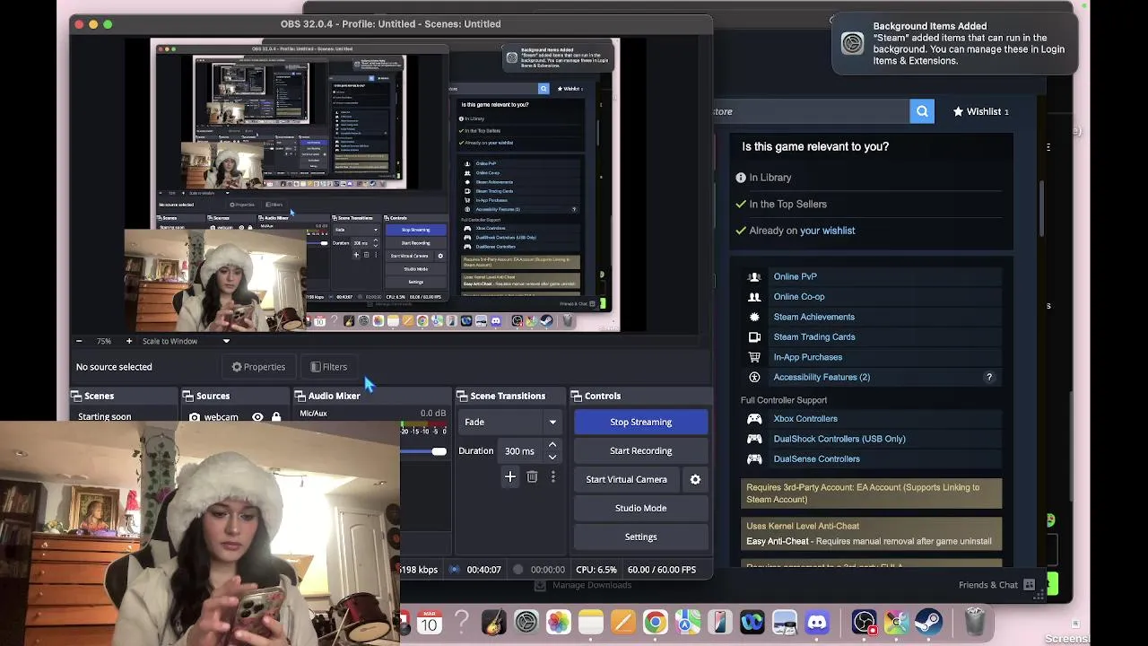Remove transition using the trash icon
Viewport: 1148px width, 646px height.
[x=532, y=477]
